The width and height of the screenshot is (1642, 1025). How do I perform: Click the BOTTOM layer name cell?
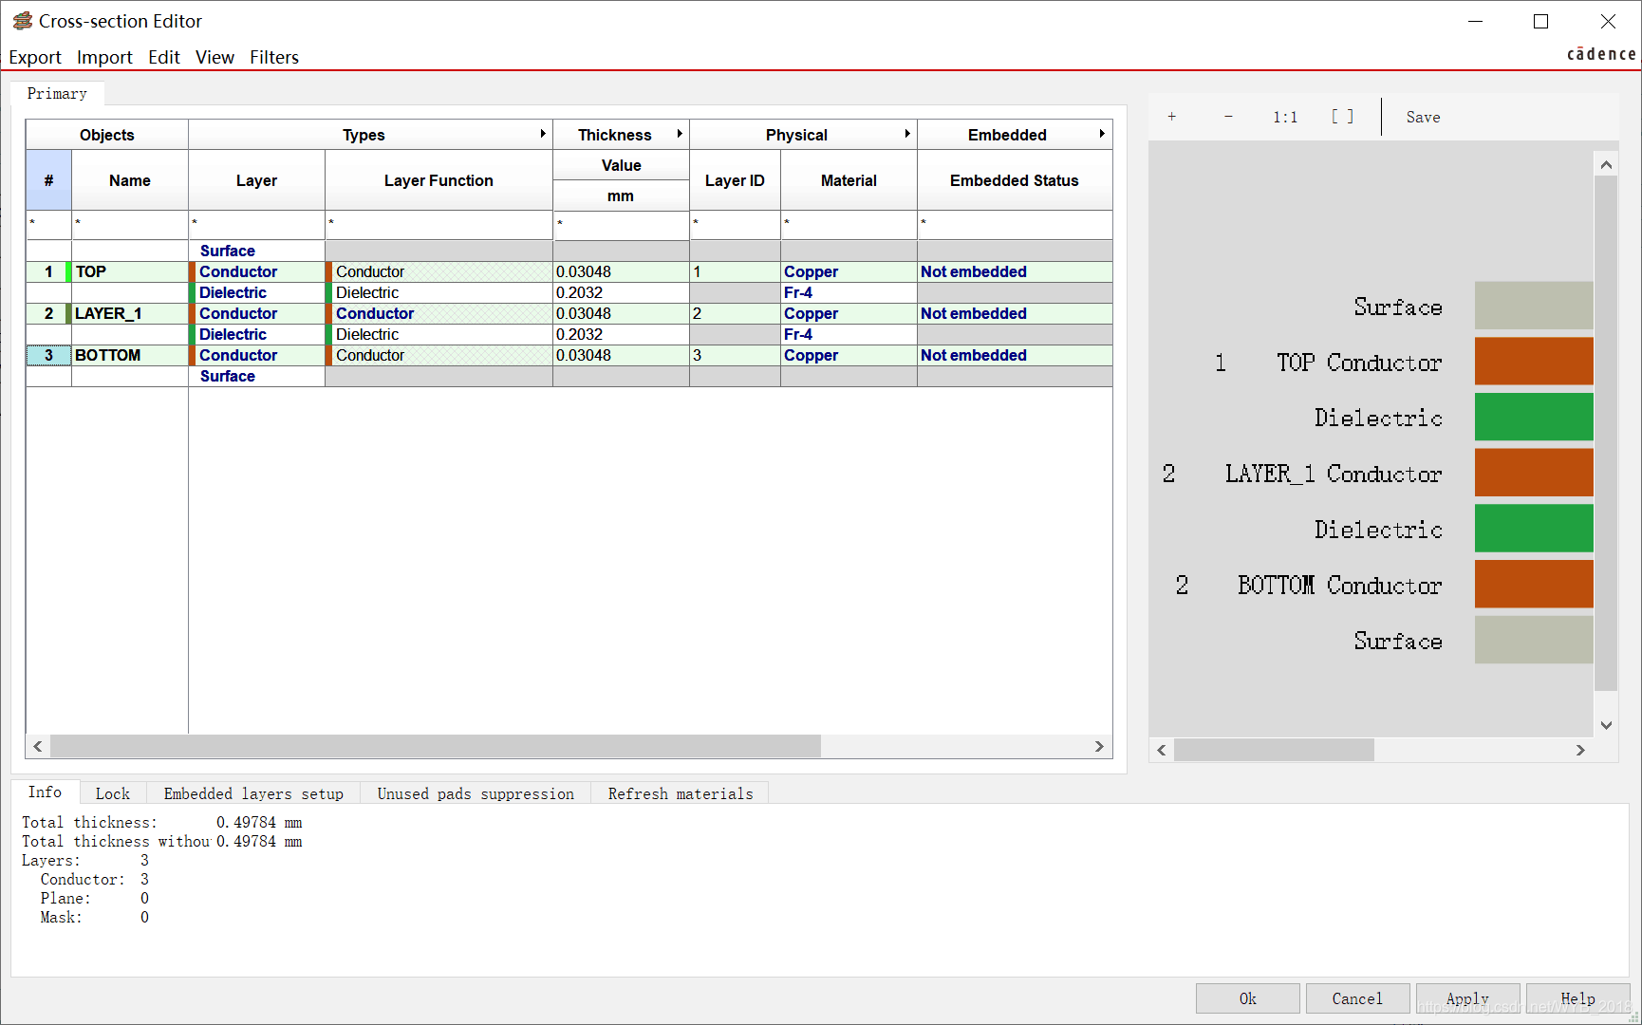[x=130, y=355]
